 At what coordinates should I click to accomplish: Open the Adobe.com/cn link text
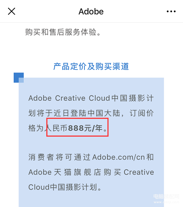(x=119, y=157)
